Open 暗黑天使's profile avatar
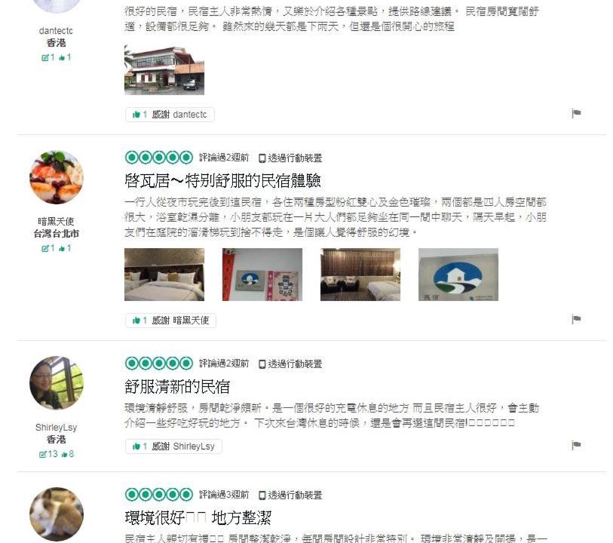The width and height of the screenshot is (613, 543). click(x=57, y=177)
